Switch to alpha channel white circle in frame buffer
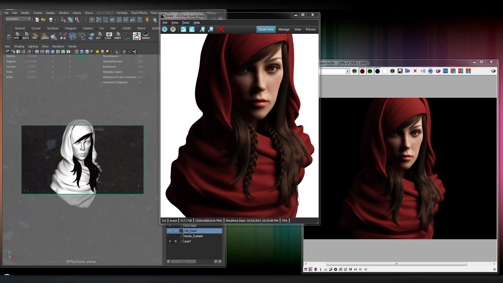Viewport: 503px width, 283px height. (385, 71)
